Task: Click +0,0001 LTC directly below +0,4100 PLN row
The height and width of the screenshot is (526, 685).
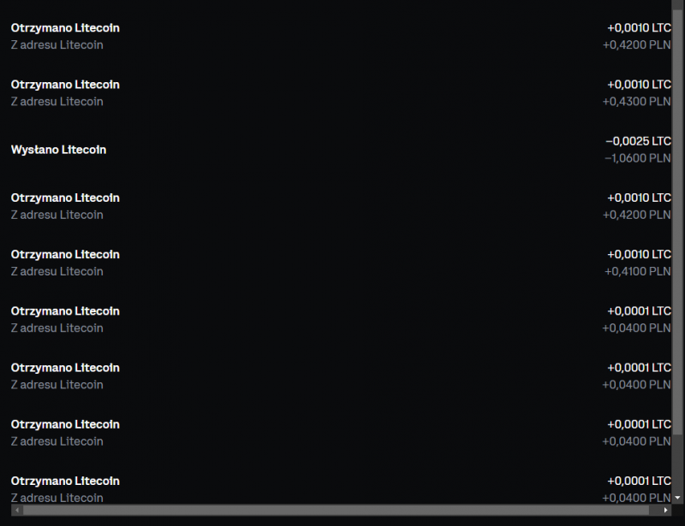Action: pos(639,310)
